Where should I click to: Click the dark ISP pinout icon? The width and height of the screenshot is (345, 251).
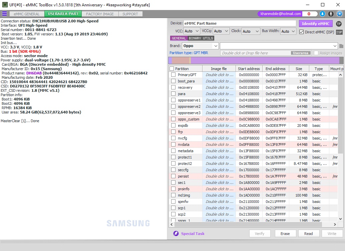[339, 32]
